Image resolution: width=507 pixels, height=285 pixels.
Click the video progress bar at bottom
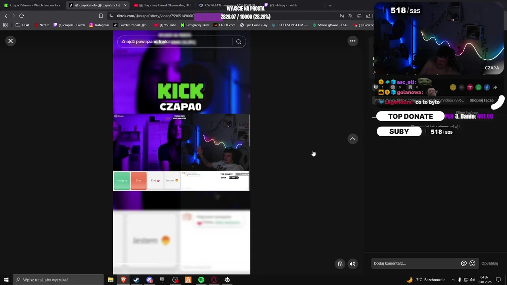tap(181, 264)
